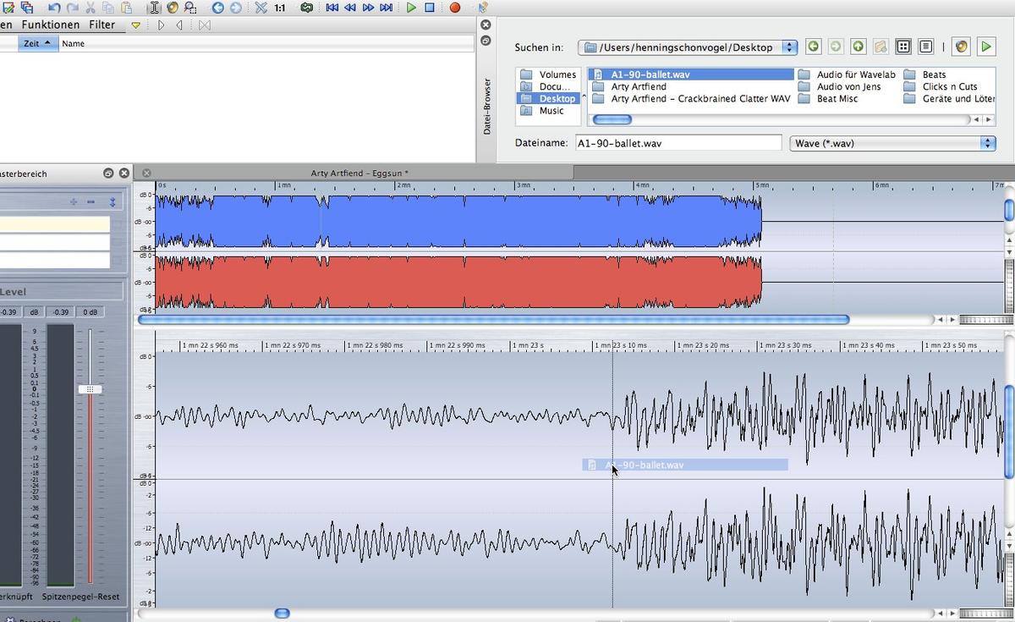Open the Suchen in path dropdown
1015x622 pixels.
[x=688, y=47]
